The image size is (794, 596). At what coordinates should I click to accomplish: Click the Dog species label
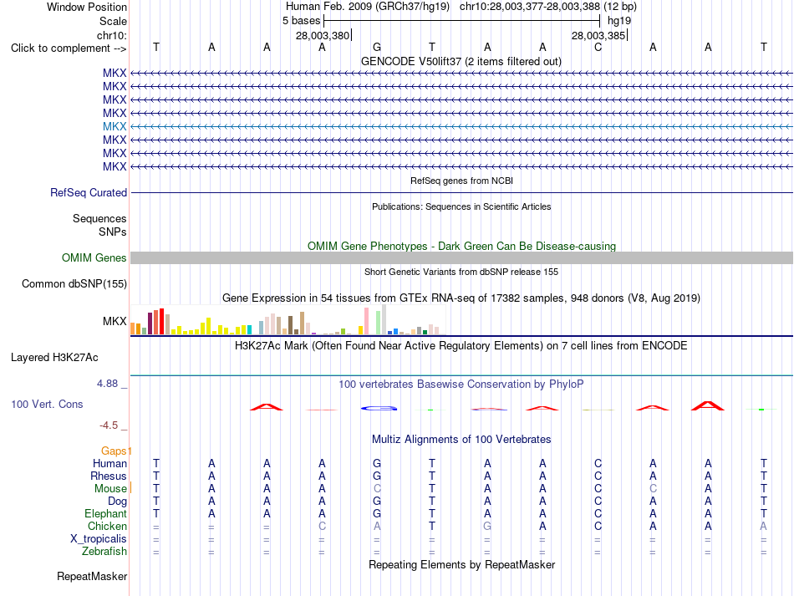click(117, 502)
